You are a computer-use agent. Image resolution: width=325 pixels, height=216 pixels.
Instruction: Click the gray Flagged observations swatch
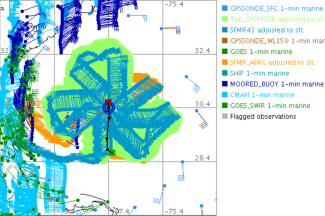tap(224, 116)
